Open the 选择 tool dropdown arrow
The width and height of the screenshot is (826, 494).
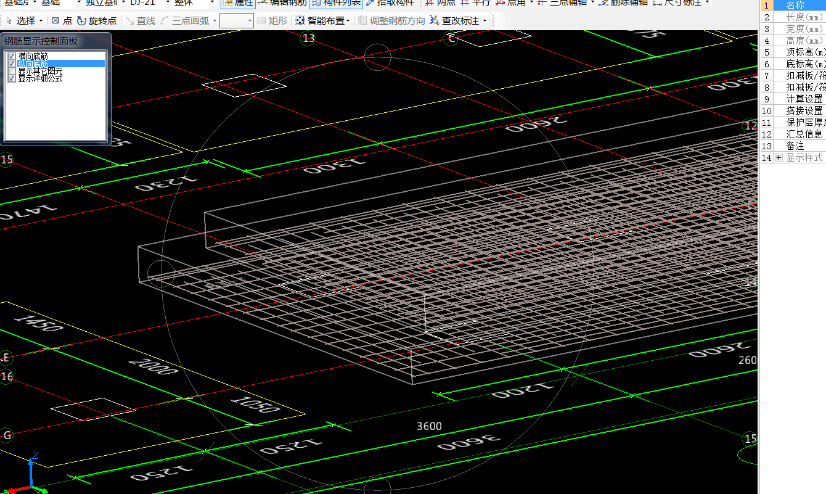[x=41, y=21]
